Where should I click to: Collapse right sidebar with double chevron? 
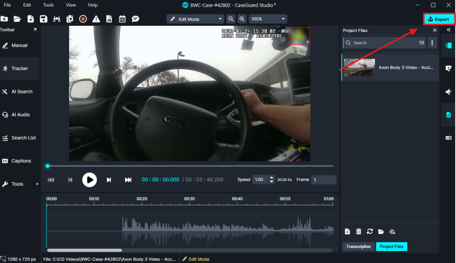448,30
